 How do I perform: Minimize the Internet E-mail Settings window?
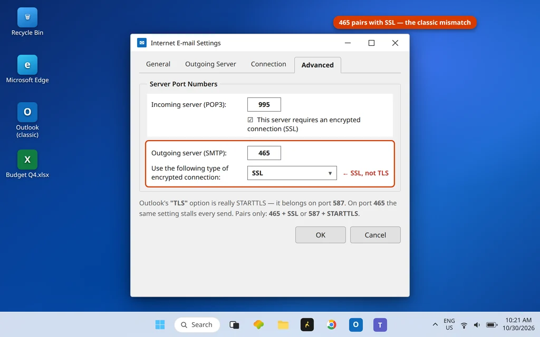[x=348, y=43]
